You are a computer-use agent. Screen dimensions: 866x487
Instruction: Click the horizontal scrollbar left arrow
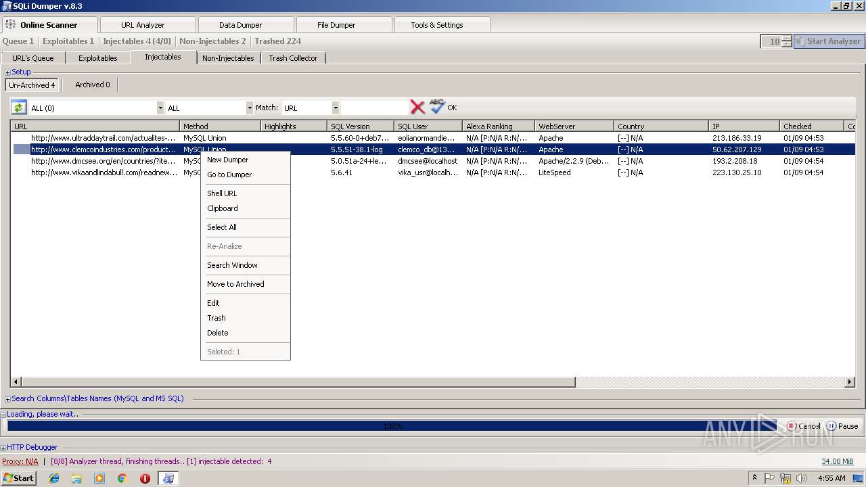[x=16, y=382]
